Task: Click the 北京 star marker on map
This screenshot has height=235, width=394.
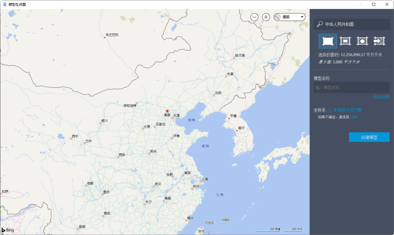Action: click(167, 111)
